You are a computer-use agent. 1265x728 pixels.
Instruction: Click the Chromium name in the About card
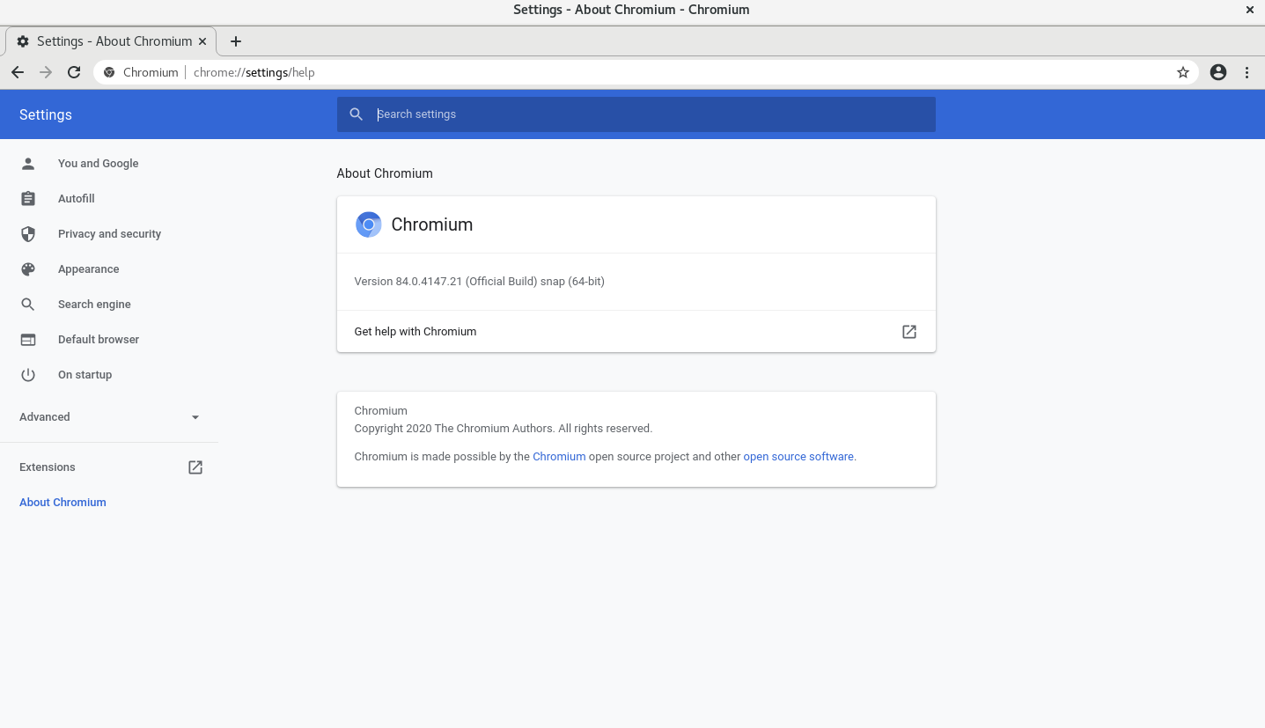(x=431, y=224)
